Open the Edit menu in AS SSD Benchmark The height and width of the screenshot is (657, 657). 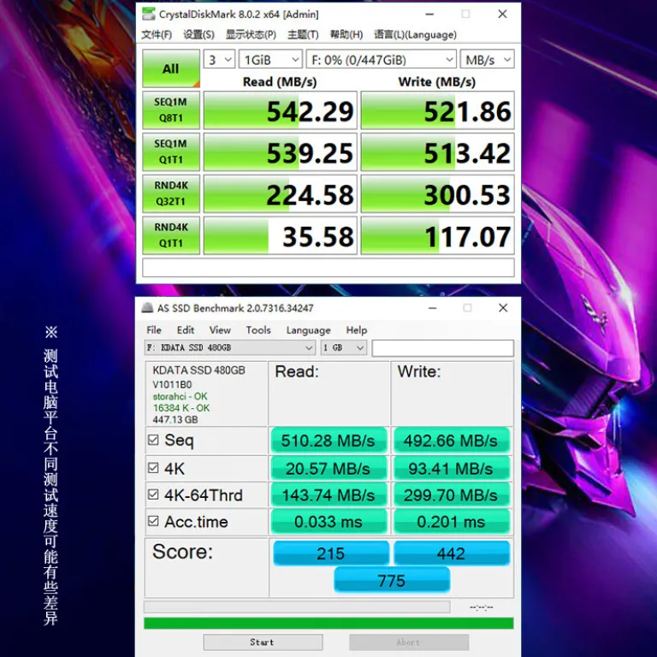tap(185, 330)
